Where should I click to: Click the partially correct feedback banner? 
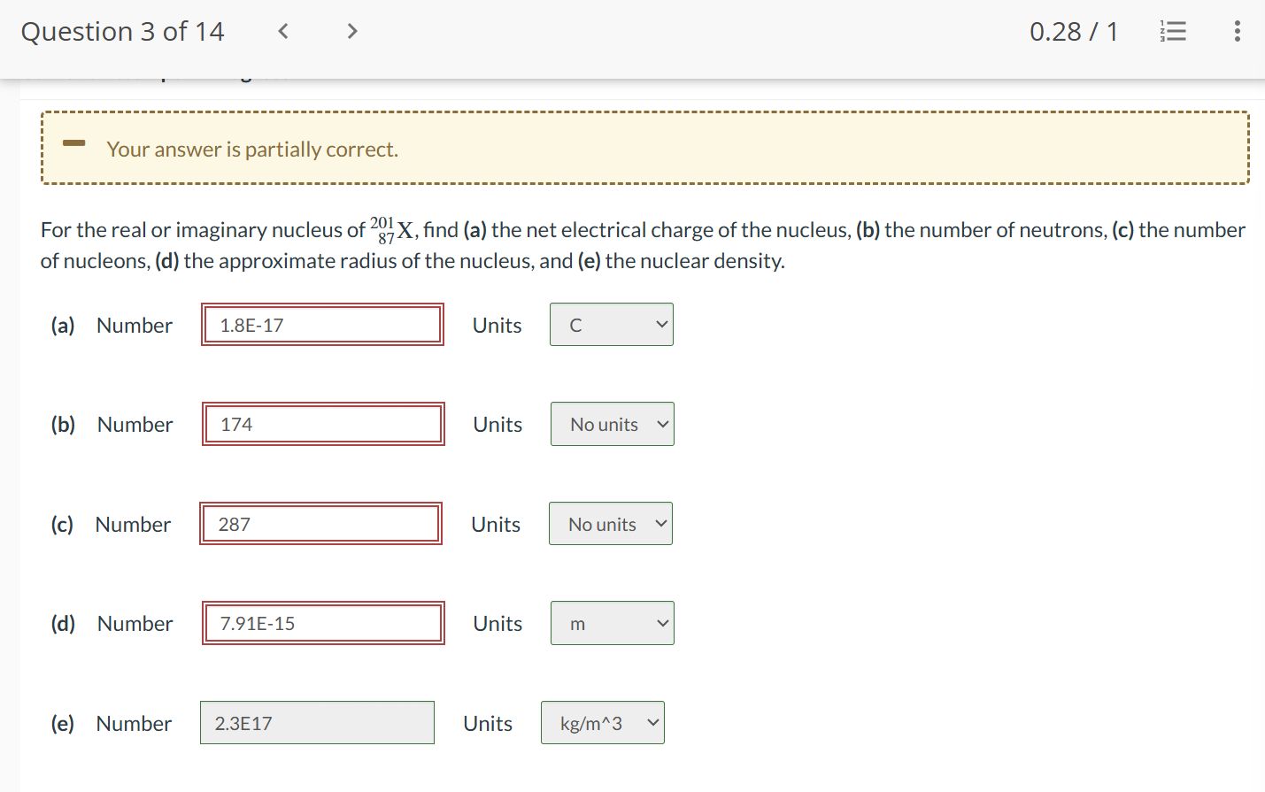click(646, 148)
